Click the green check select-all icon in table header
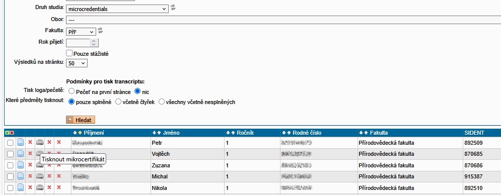501x195 pixels. [x=7, y=133]
